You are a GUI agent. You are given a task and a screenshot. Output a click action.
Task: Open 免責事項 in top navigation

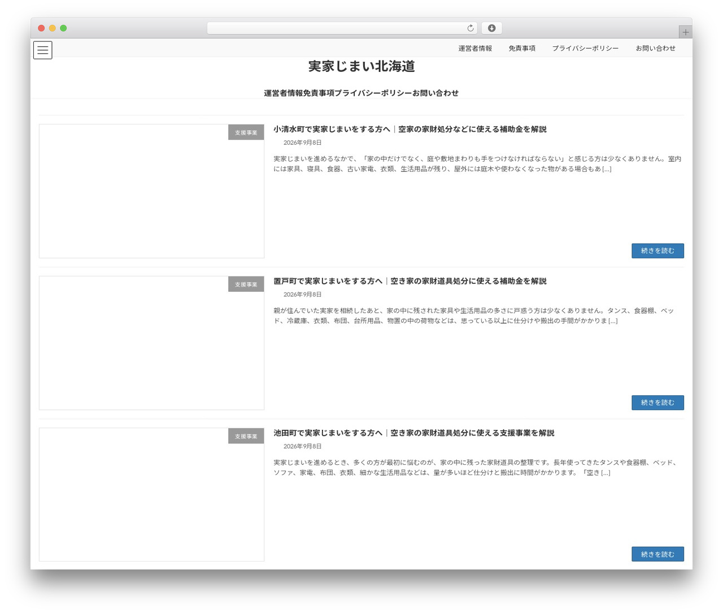(x=522, y=49)
